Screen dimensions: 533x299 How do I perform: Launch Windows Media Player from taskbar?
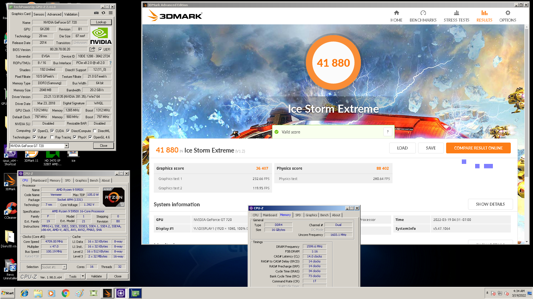(x=52, y=293)
